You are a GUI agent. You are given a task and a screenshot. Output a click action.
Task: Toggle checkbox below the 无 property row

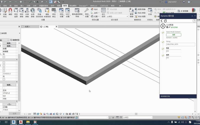(x=4, y=57)
